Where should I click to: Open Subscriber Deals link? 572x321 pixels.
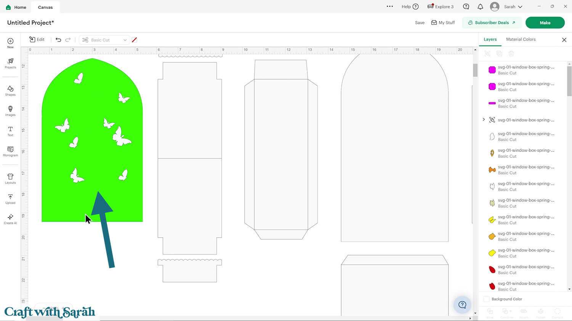click(492, 23)
